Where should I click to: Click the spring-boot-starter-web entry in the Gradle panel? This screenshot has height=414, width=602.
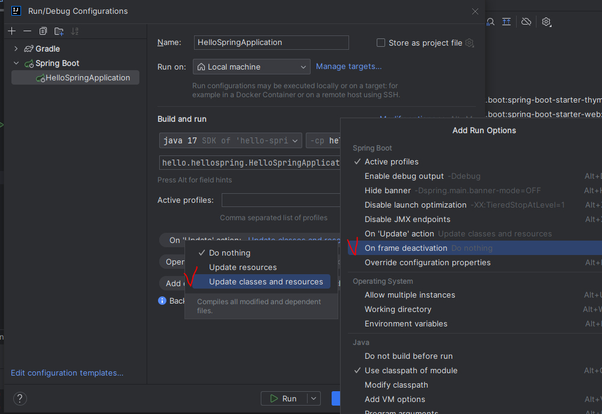544,114
